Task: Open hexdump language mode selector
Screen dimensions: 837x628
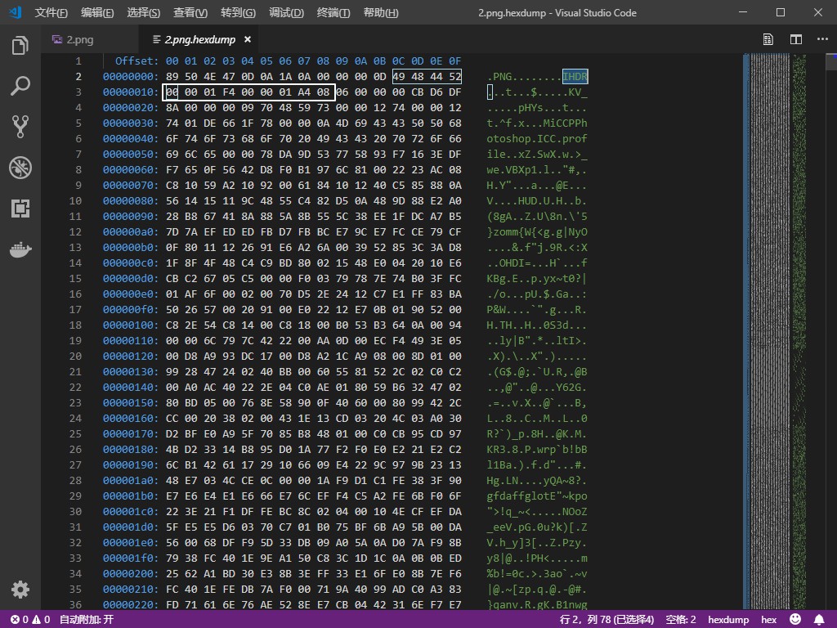Action: tap(728, 620)
